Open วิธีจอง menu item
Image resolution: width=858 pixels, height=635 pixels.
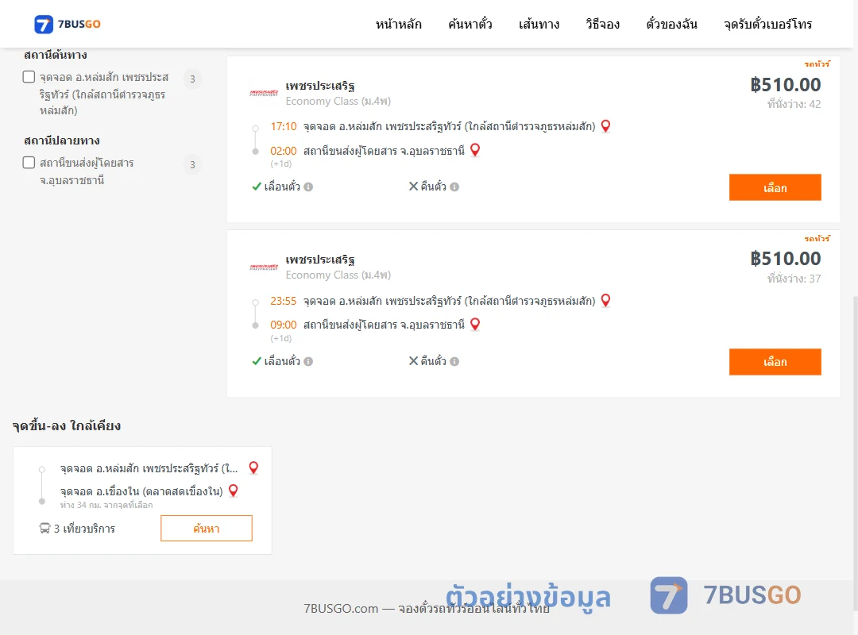602,24
